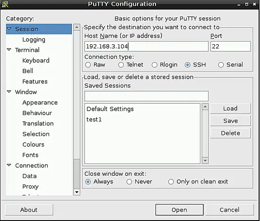Open the Terminal category
Image resolution: width=260 pixels, height=221 pixels.
[27, 50]
